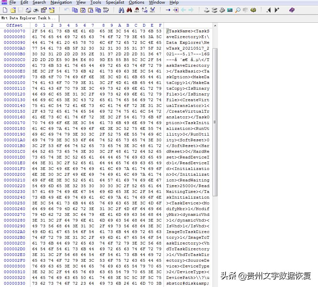Activate the magnifier zoom icon

[x=238, y=10]
